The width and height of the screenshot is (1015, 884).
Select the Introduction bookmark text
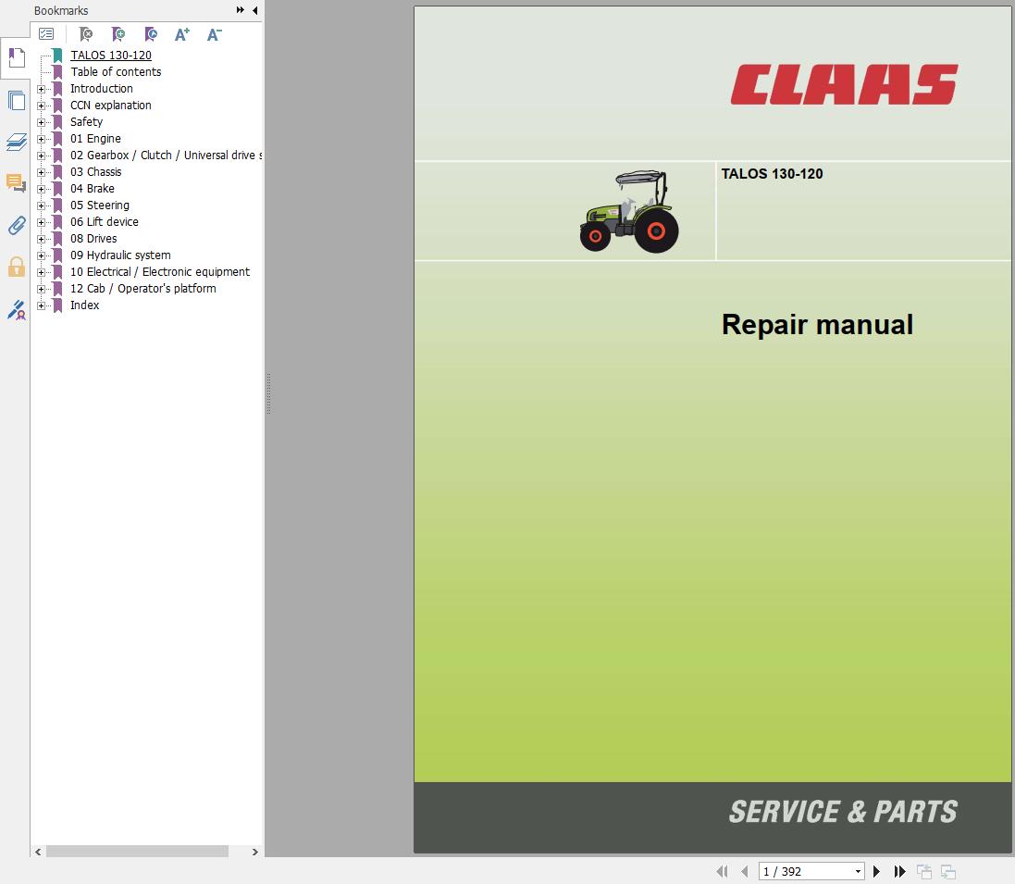(102, 89)
